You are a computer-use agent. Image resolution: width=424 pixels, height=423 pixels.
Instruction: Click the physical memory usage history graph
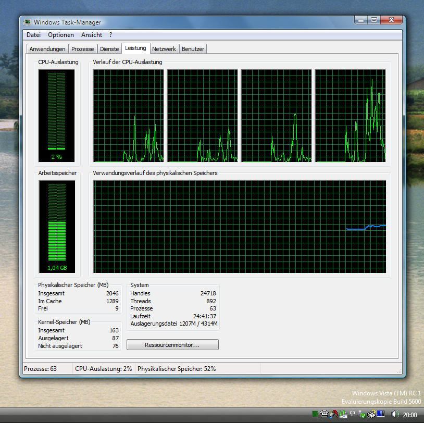pyautogui.click(x=240, y=227)
